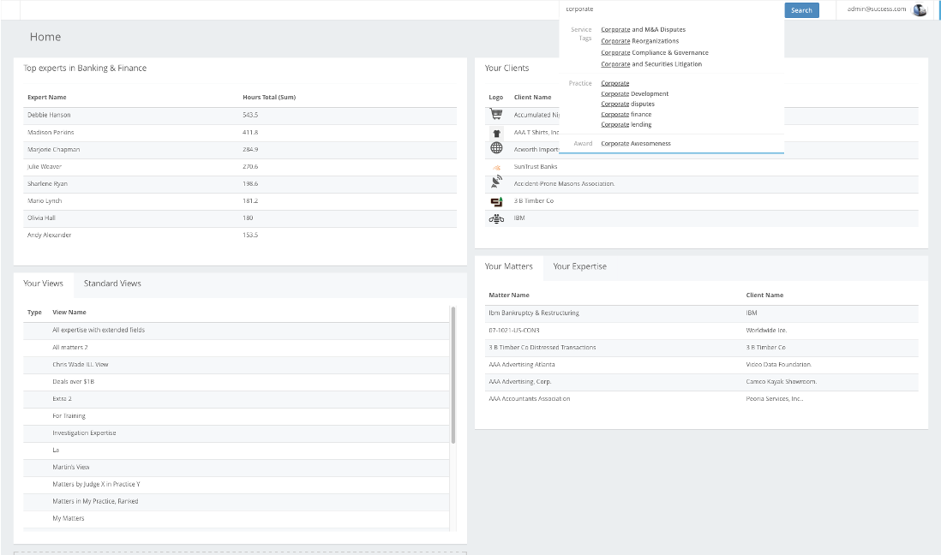Switch to the Your Expertise tab
The image size is (941, 555).
579,266
